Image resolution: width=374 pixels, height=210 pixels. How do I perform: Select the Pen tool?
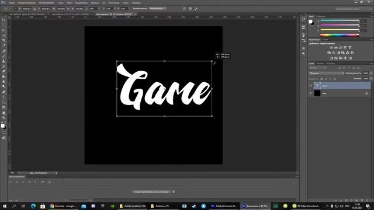coord(4,92)
